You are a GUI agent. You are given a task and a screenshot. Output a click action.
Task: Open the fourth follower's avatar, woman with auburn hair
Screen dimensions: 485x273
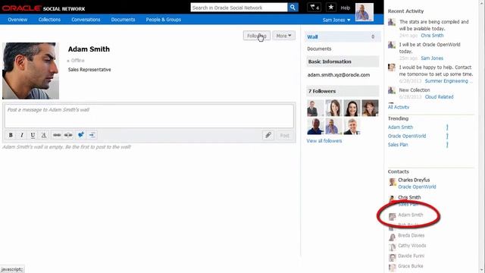(371, 108)
